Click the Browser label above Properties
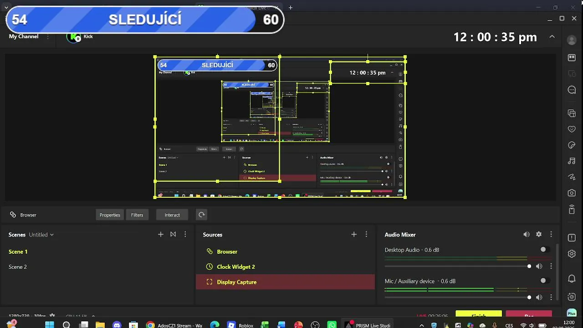 [28, 215]
